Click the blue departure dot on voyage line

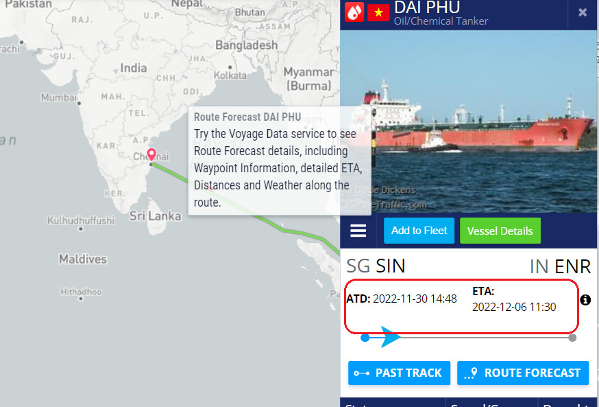coord(365,338)
